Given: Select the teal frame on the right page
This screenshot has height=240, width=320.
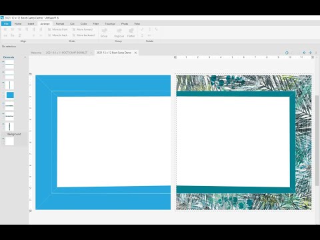Looking at the screenshot, I should tap(293, 142).
